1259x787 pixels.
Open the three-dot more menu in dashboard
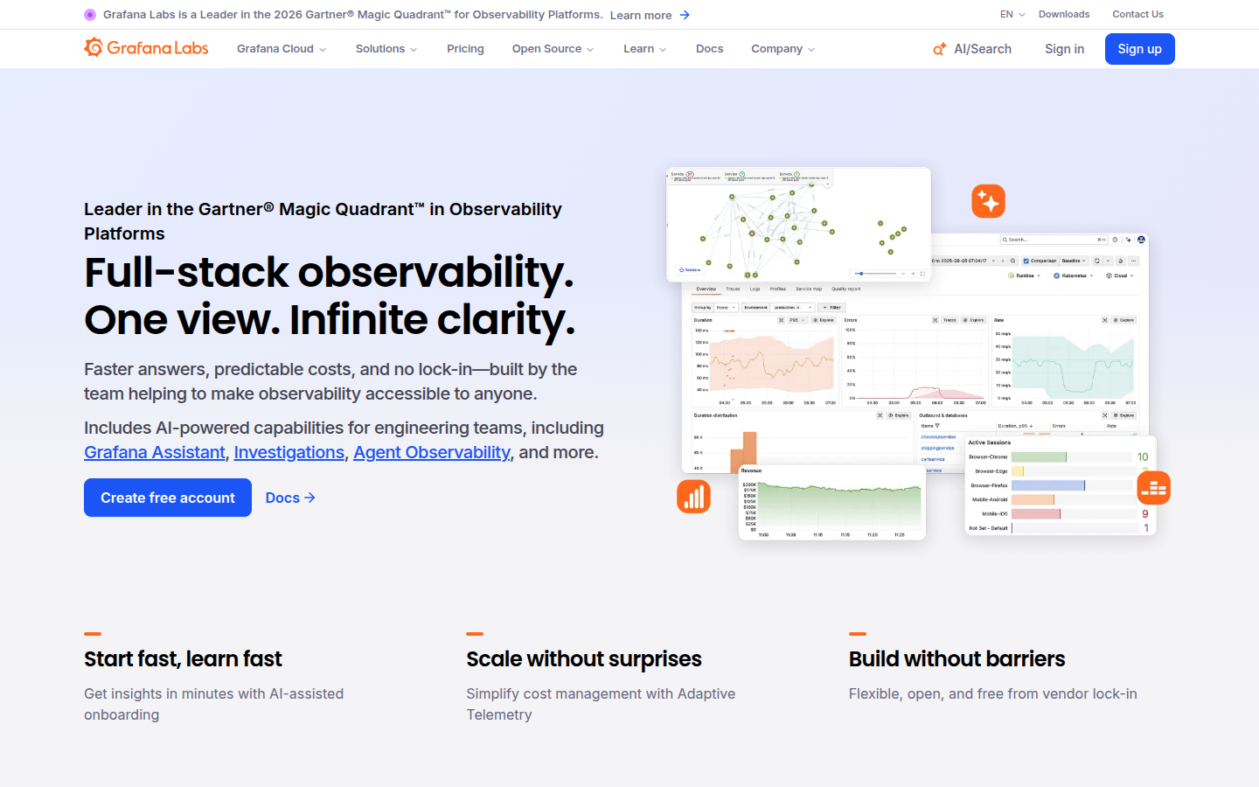[x=1134, y=261]
